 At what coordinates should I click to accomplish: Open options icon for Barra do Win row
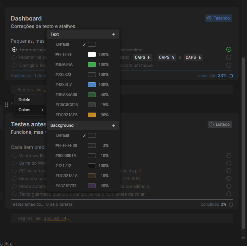pos(229,163)
